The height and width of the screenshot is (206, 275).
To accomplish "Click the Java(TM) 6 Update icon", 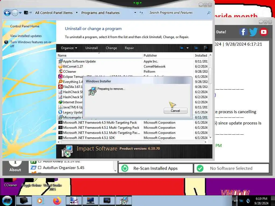I will (60, 107).
